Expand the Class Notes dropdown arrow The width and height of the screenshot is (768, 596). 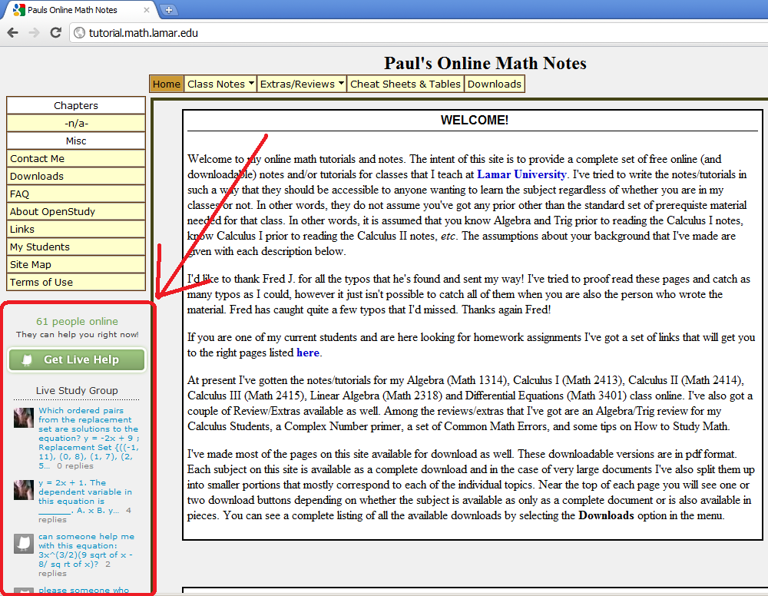251,83
